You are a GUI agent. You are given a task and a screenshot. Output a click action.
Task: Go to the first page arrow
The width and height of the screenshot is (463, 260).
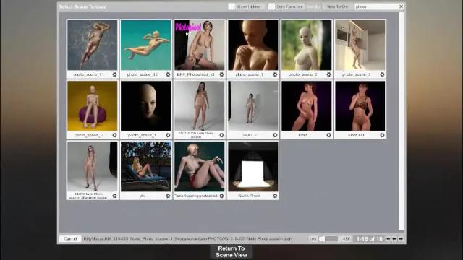pos(388,239)
